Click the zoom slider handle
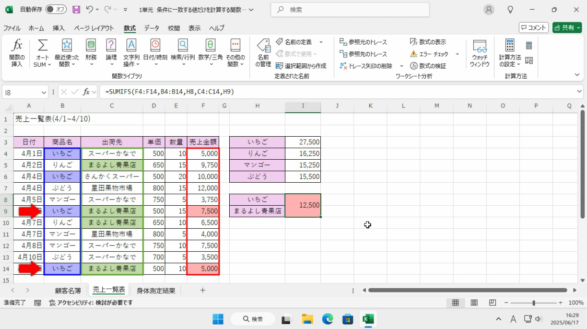 (x=534, y=303)
